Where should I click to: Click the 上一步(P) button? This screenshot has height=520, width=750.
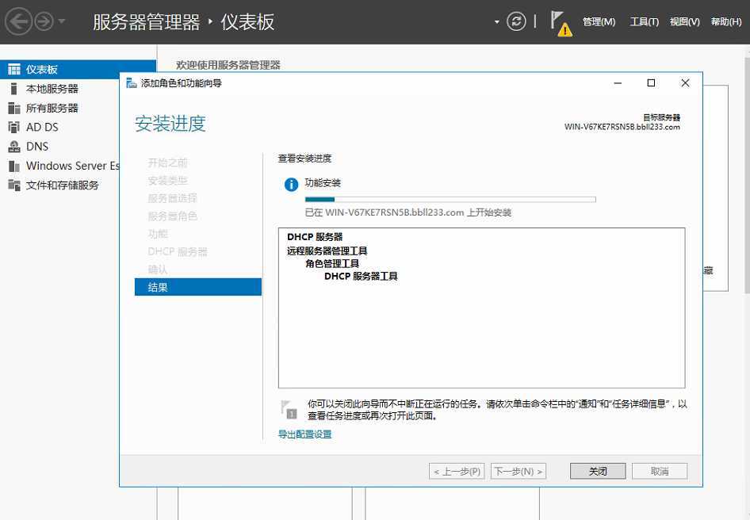pyautogui.click(x=457, y=471)
